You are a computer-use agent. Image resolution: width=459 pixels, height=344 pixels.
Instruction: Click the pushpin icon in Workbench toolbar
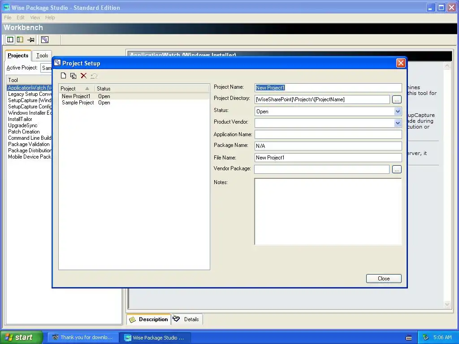pyautogui.click(x=31, y=39)
